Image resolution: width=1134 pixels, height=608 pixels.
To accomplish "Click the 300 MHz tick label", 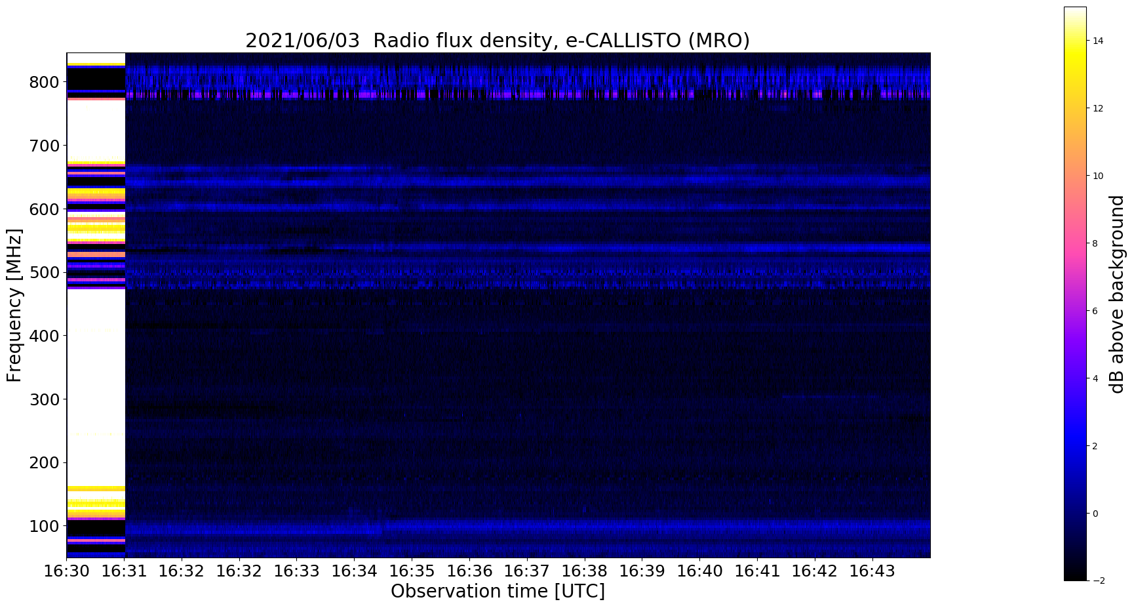I will click(44, 399).
